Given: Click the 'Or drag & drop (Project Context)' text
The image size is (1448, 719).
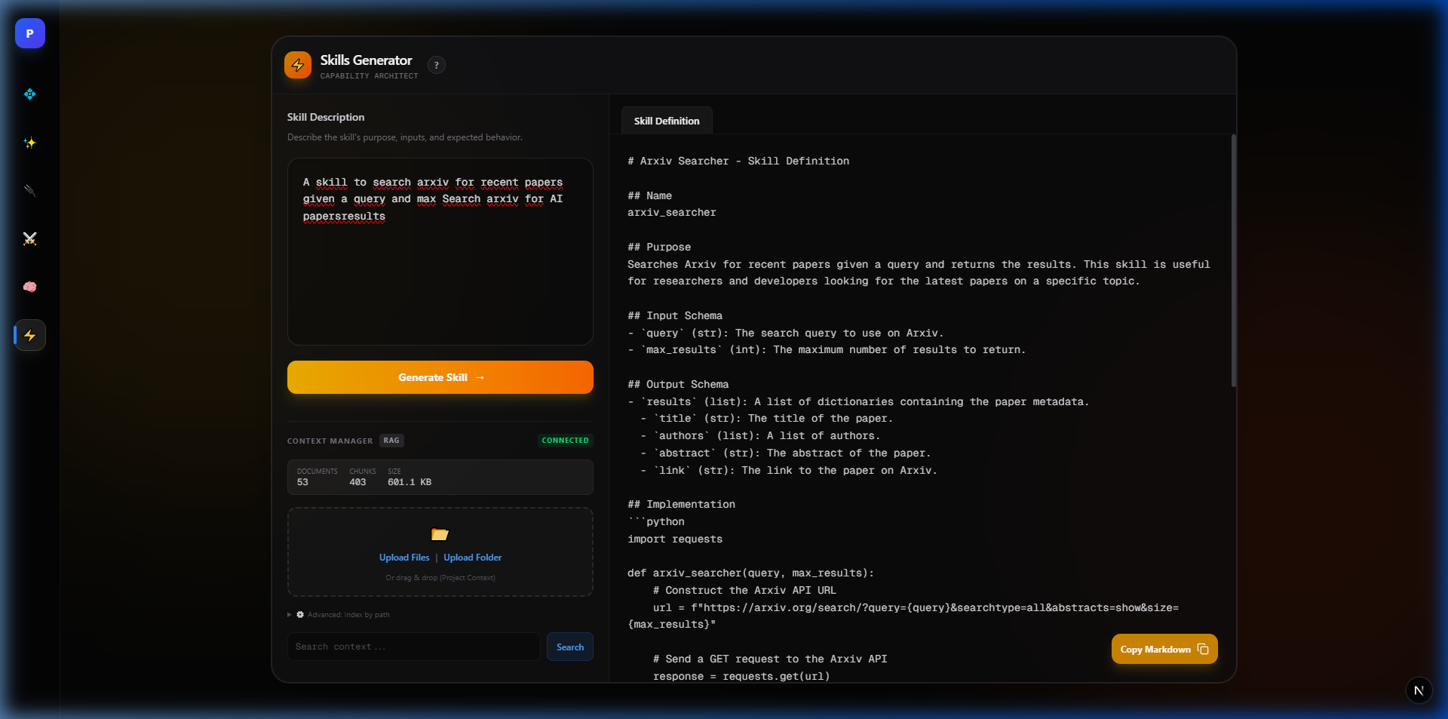Looking at the screenshot, I should (x=440, y=578).
